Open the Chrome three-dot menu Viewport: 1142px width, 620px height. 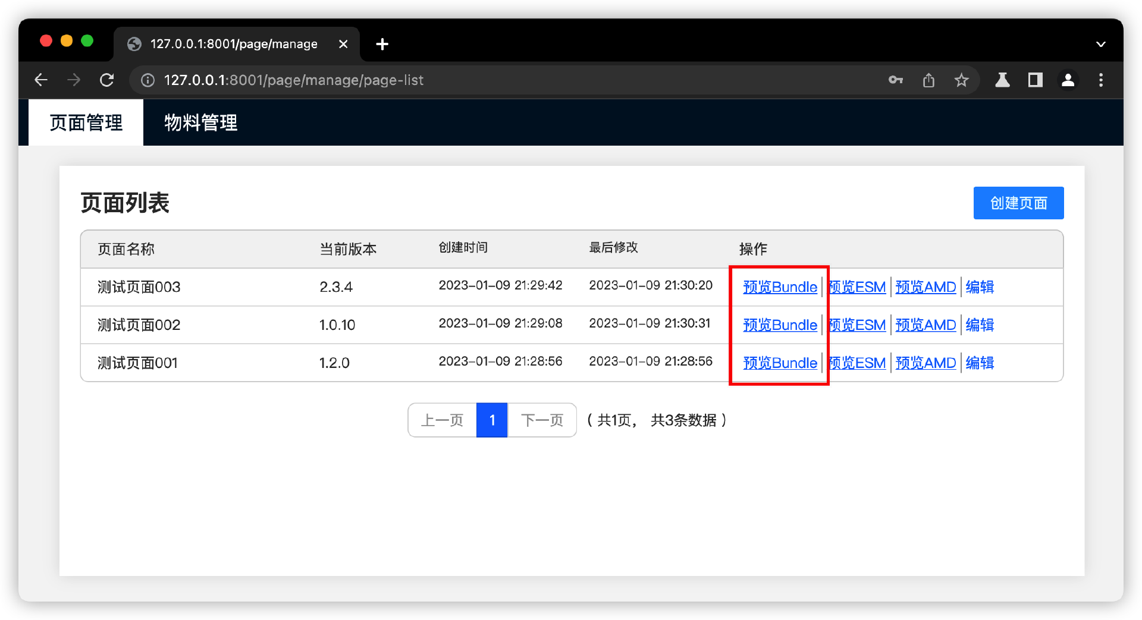(1100, 80)
